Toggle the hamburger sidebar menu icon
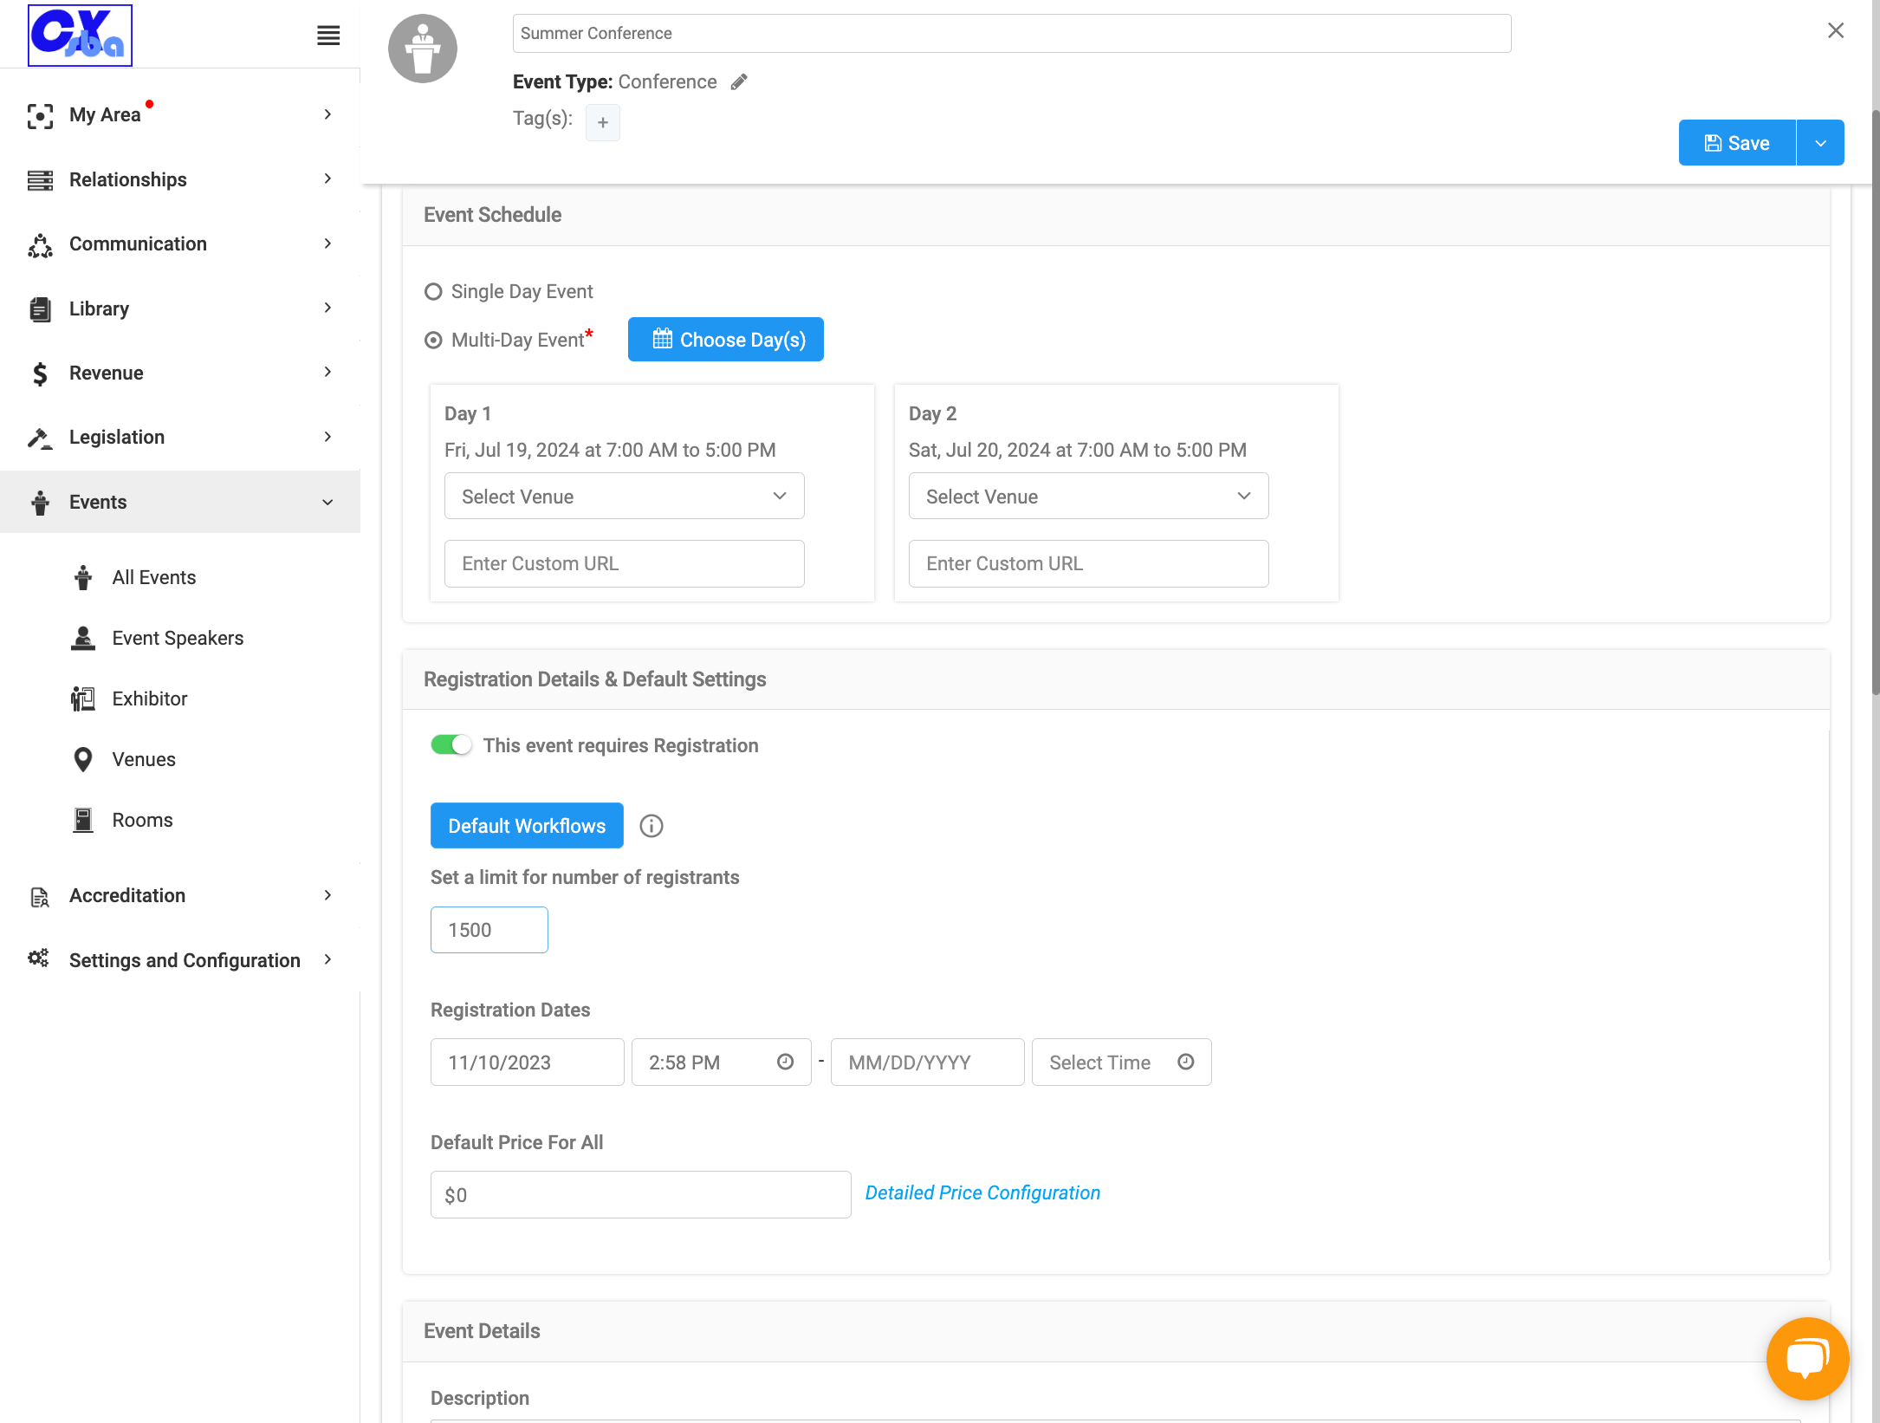Screen dimensions: 1880x1423 point(328,36)
